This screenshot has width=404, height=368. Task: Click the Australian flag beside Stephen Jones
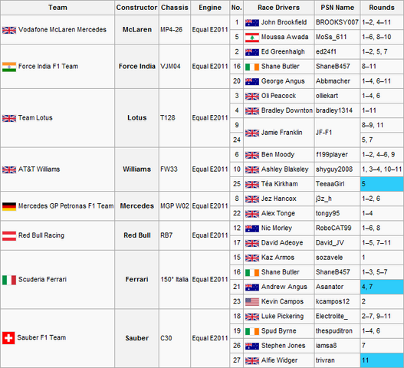[x=252, y=346]
